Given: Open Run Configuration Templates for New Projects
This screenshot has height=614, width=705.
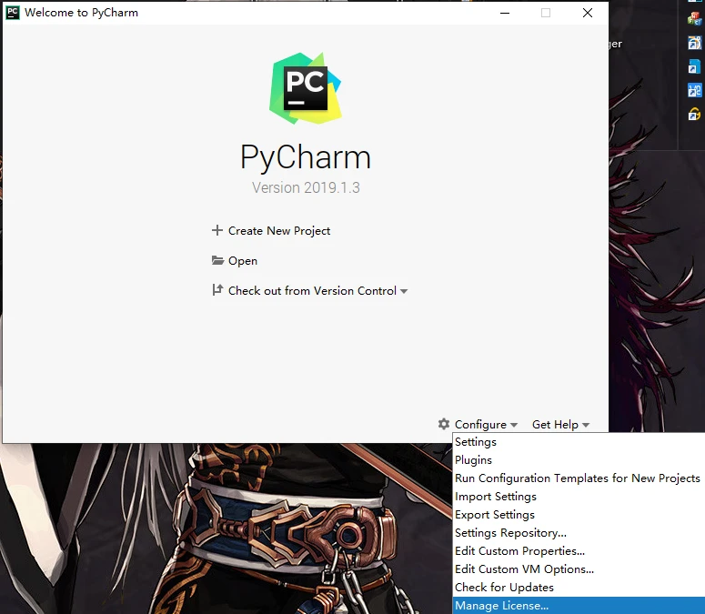Looking at the screenshot, I should click(577, 478).
